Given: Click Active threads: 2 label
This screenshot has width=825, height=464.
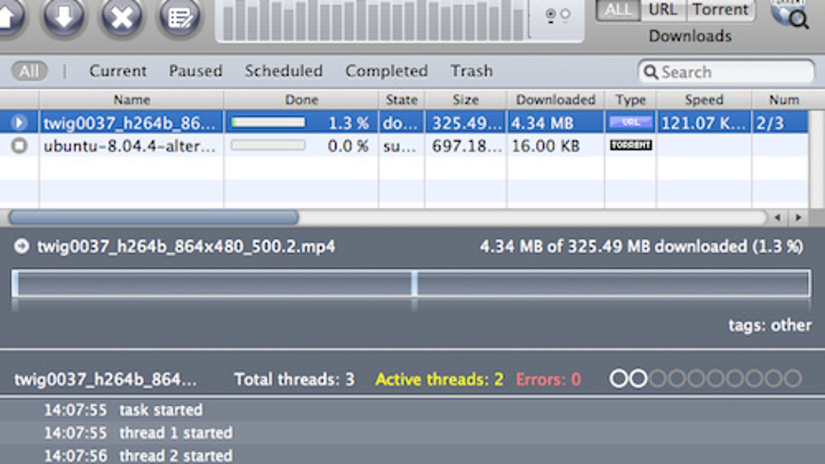Looking at the screenshot, I should [439, 379].
